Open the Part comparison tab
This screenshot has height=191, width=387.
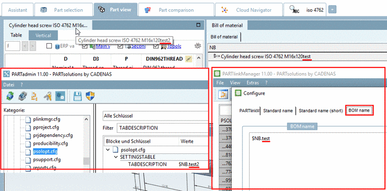click(176, 10)
